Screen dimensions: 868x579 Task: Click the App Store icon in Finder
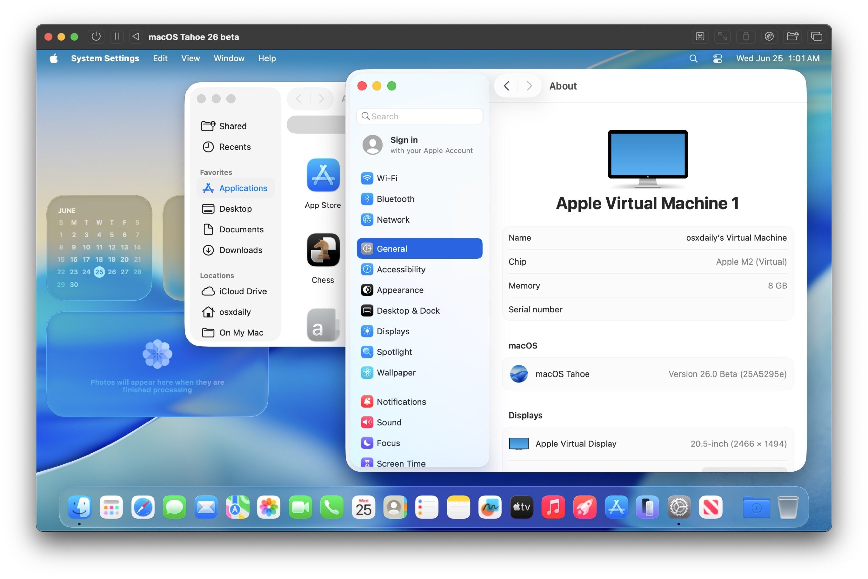point(323,175)
